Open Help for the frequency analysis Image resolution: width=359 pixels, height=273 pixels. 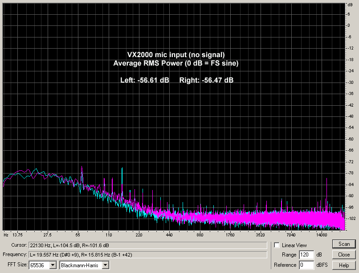click(x=344, y=265)
